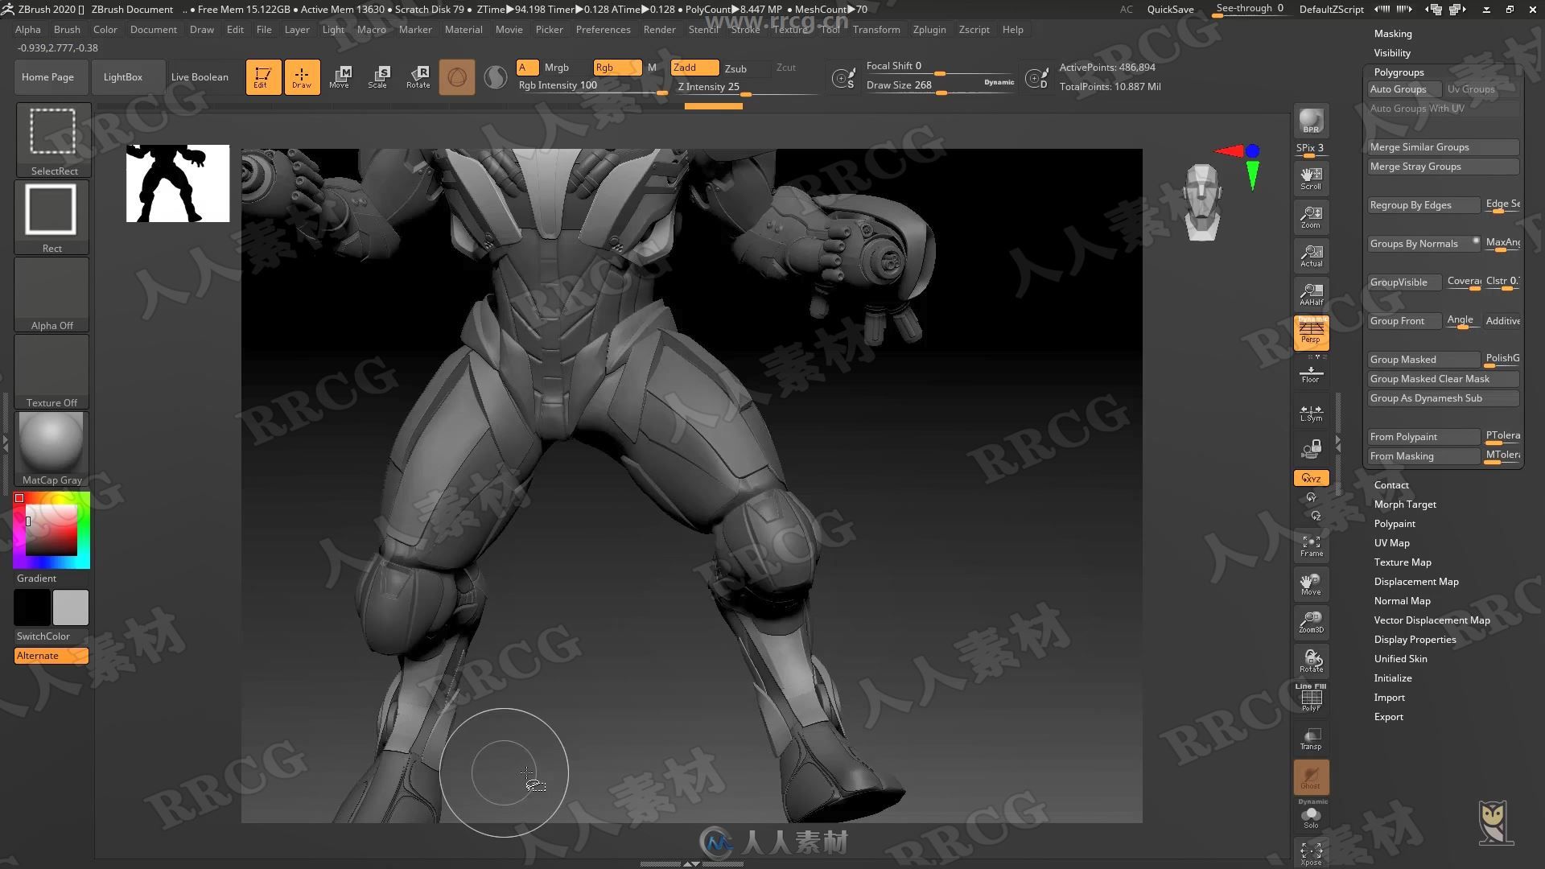Open the Masking panel section
Screen dimensions: 1545x869
(x=1392, y=32)
